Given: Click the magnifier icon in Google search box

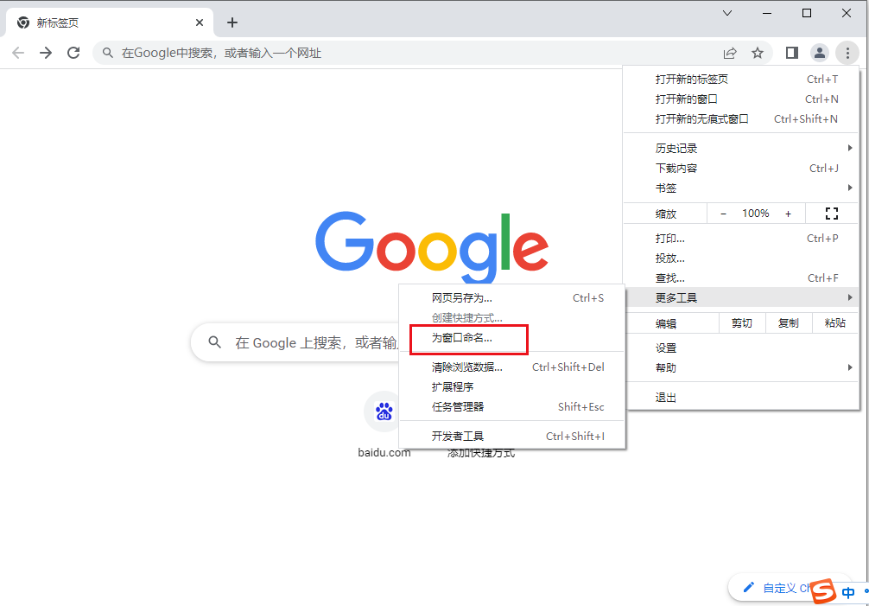Looking at the screenshot, I should pyautogui.click(x=214, y=342).
